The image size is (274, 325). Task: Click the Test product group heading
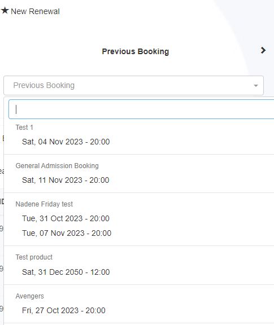pyautogui.click(x=34, y=257)
